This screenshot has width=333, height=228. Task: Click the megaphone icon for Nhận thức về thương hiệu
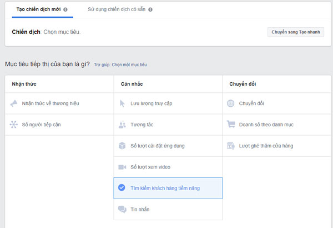(x=14, y=103)
